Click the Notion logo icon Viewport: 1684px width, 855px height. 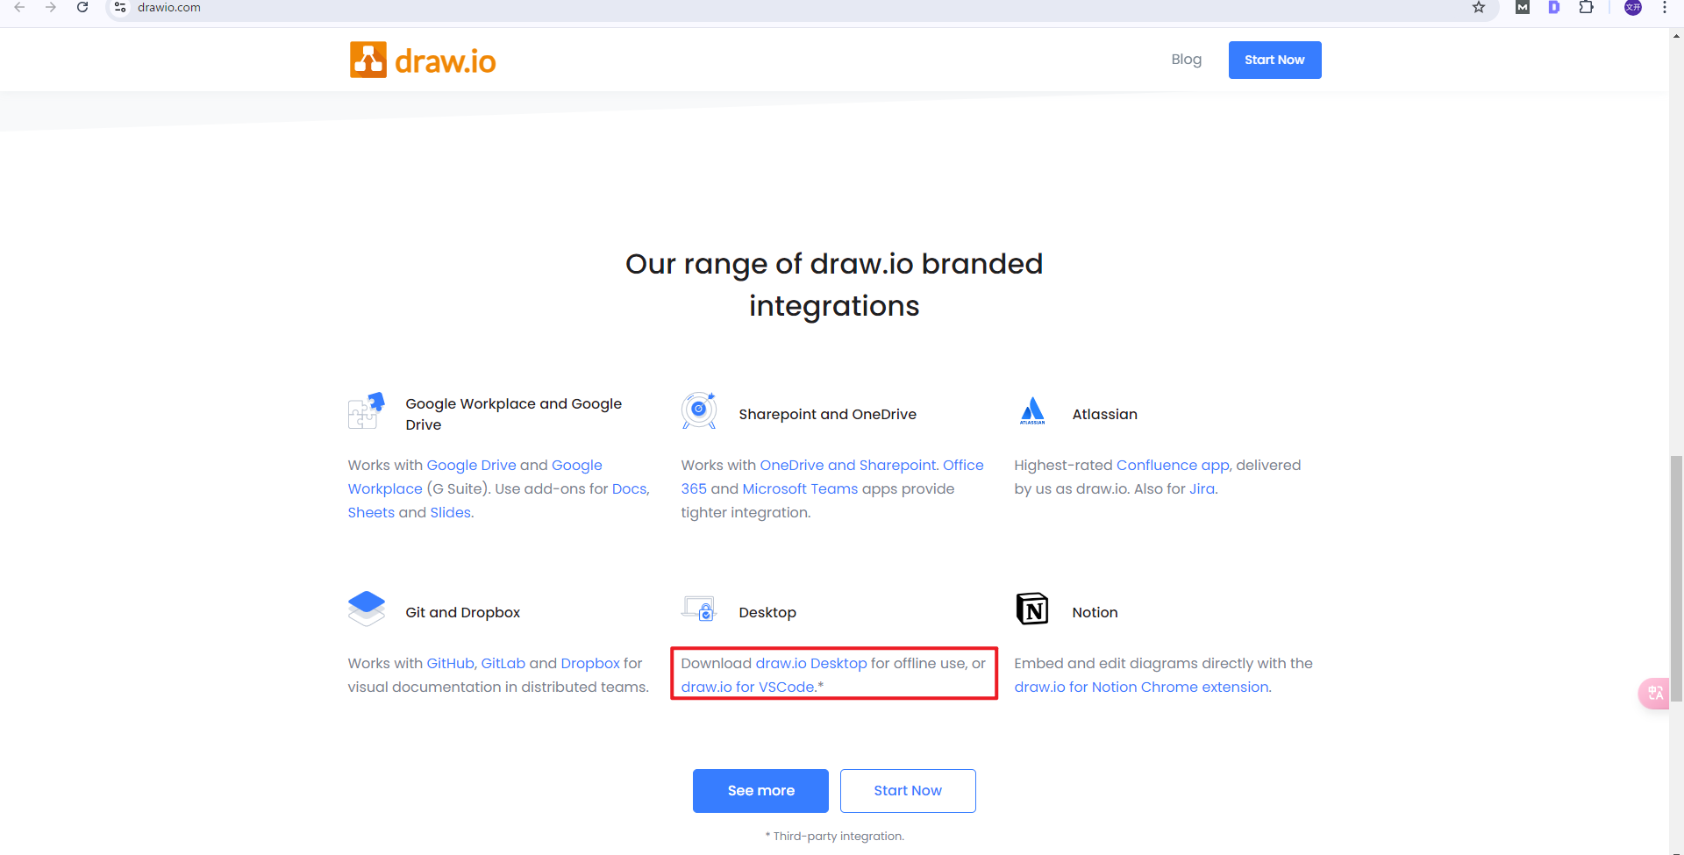tap(1032, 609)
